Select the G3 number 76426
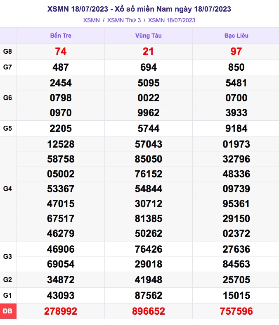The height and width of the screenshot is (325, 279). [x=149, y=249]
